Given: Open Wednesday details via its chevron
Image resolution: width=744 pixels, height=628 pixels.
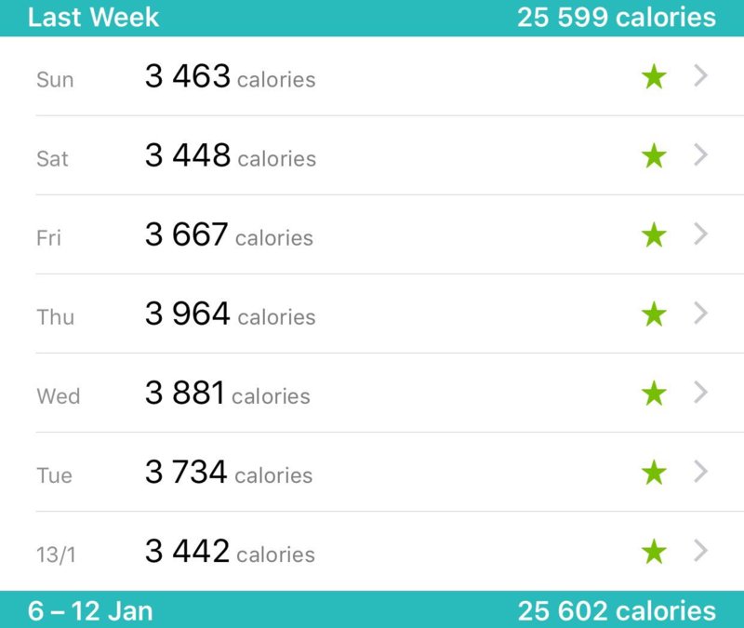Looking at the screenshot, I should (701, 393).
